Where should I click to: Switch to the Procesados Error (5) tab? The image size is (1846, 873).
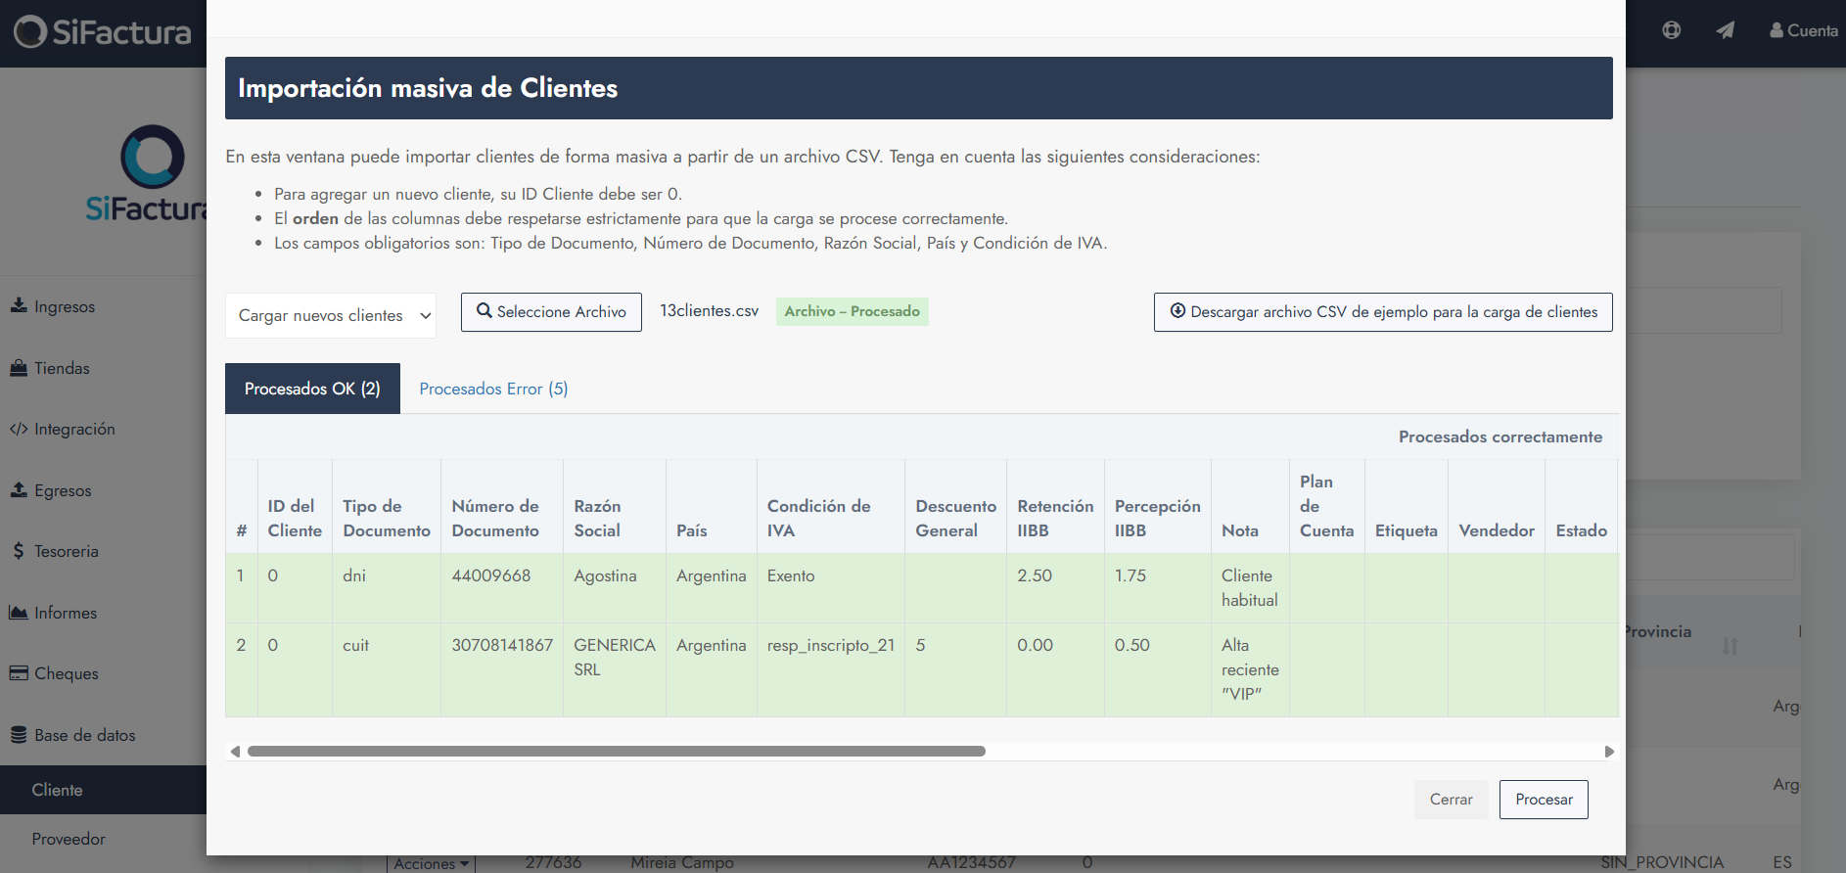click(493, 389)
